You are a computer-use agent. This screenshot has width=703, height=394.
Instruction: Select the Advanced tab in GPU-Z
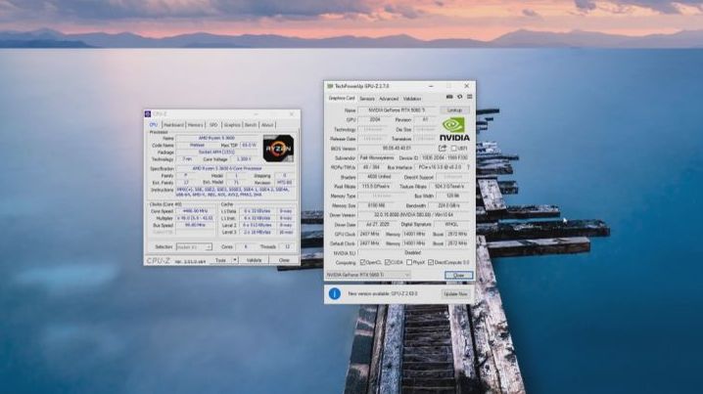pos(389,99)
